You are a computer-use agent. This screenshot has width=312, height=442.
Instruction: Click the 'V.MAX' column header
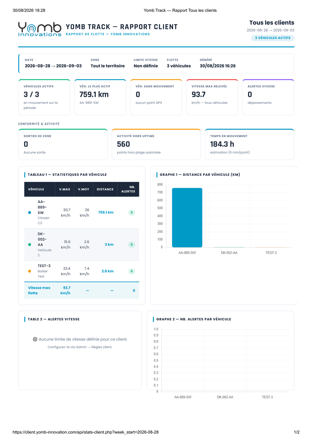click(65, 189)
